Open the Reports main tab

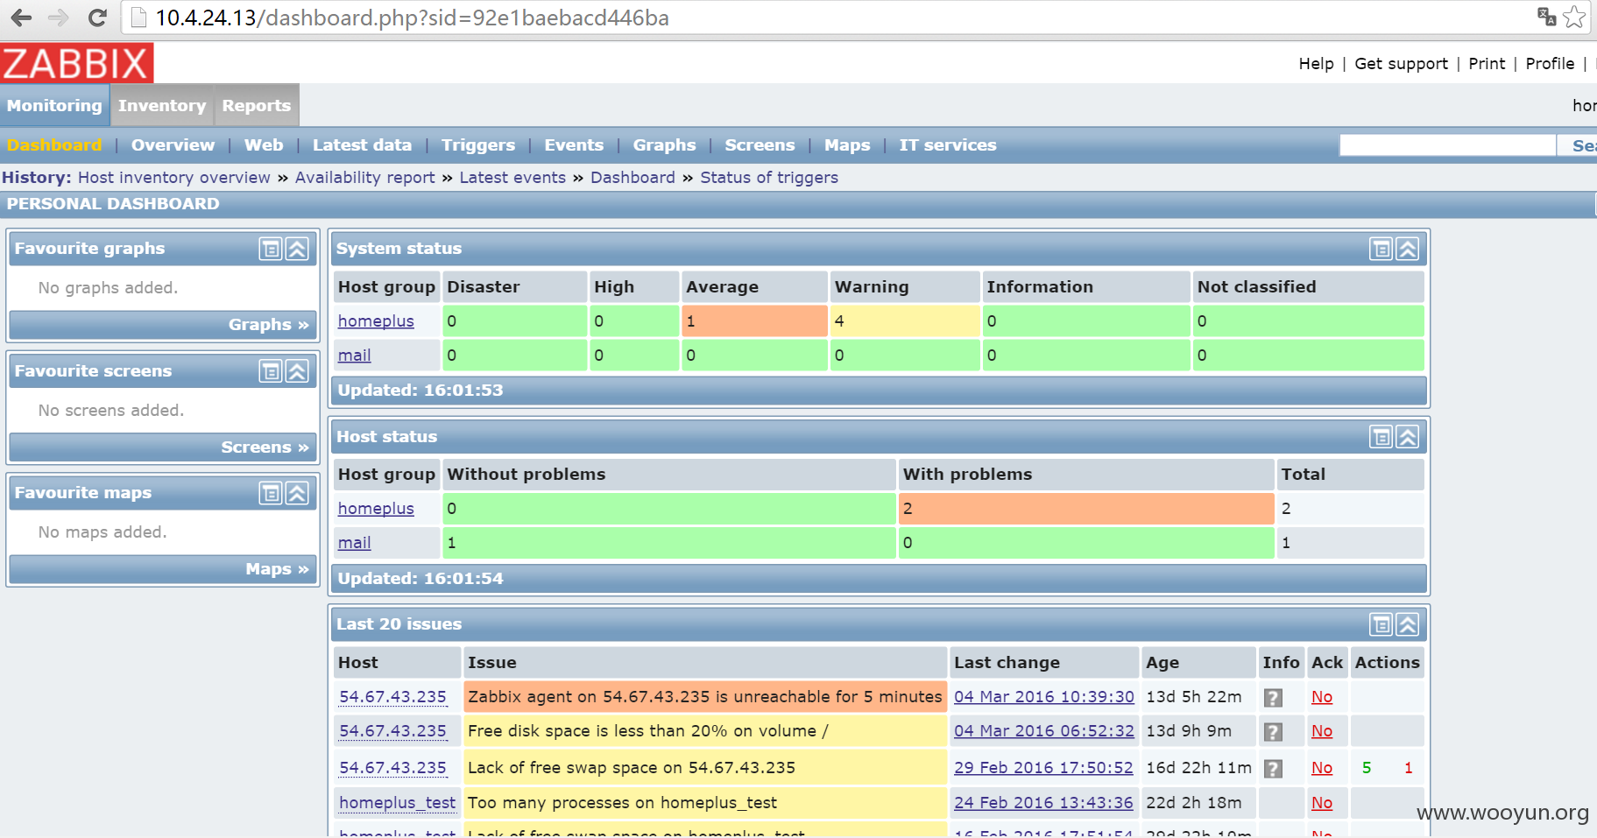click(x=256, y=105)
